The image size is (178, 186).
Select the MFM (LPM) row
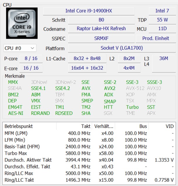(89, 133)
